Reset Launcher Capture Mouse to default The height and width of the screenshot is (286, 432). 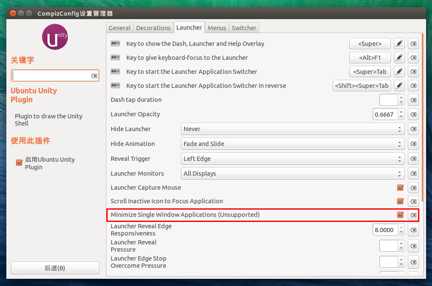[413, 188]
